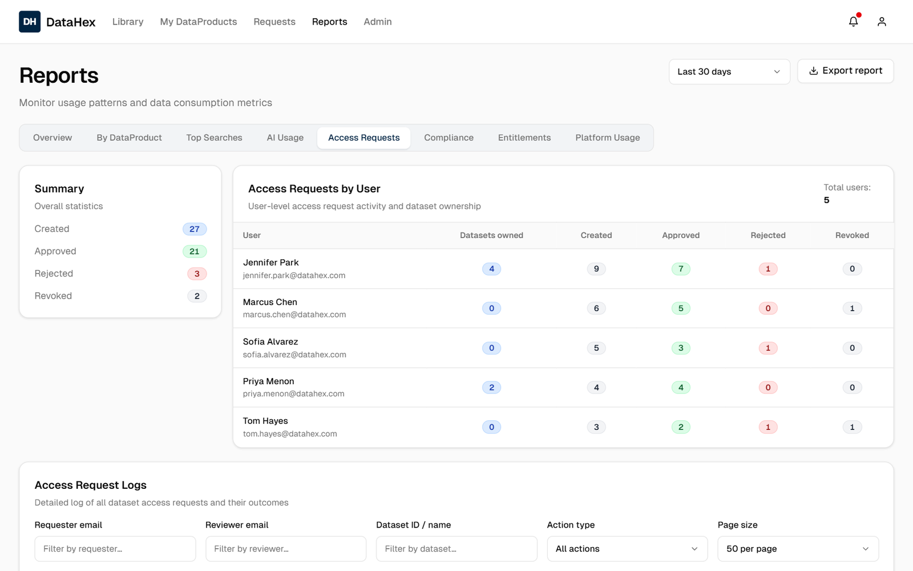Click the Filter by dataset field
913x571 pixels.
tap(457, 549)
